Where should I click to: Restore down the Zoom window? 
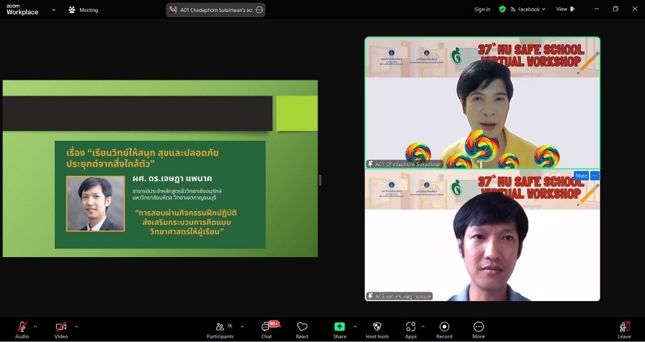[615, 9]
